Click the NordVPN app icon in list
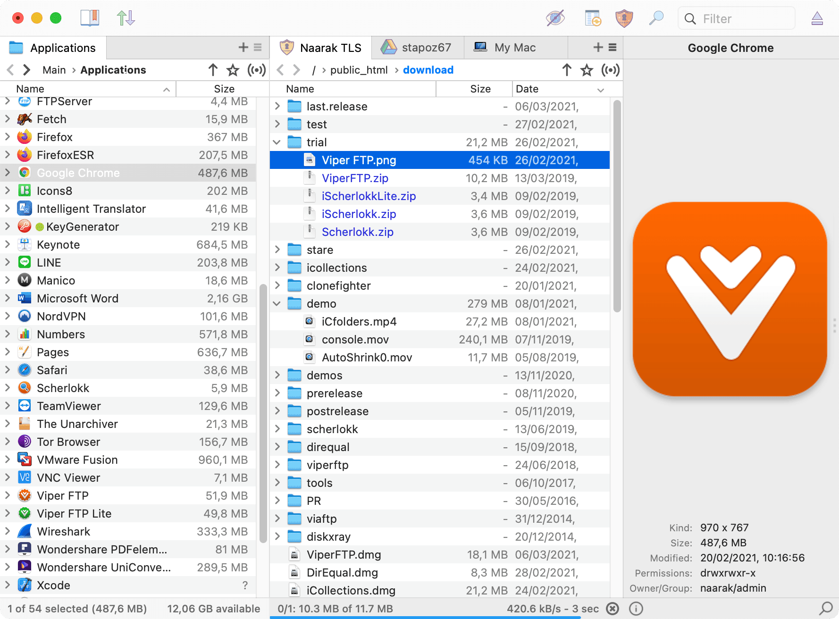Image resolution: width=839 pixels, height=619 pixels. click(25, 316)
